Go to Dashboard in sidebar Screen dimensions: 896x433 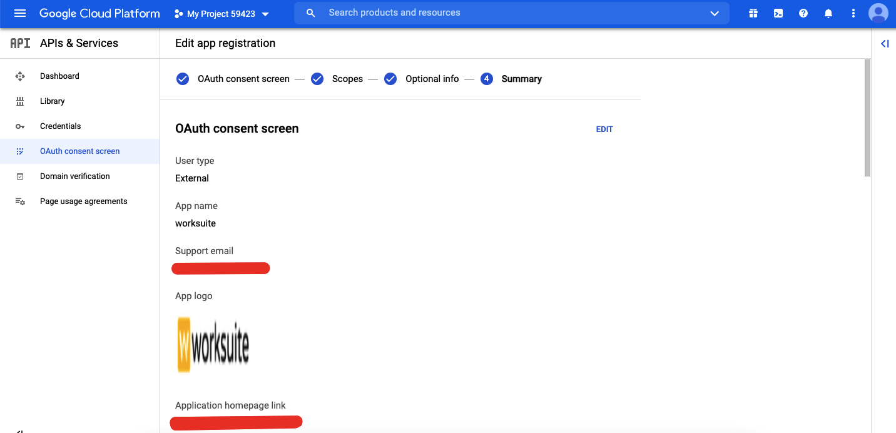pos(79,76)
